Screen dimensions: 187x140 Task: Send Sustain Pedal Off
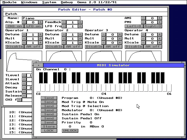(49, 118)
